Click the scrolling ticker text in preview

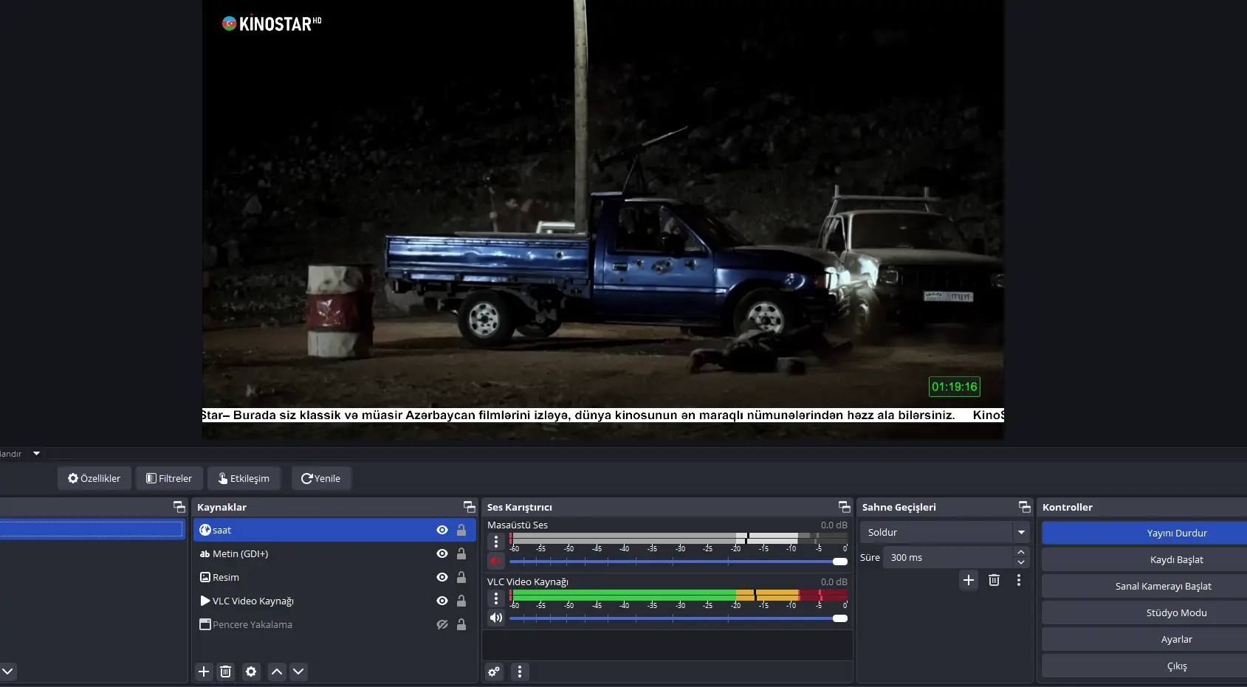pyautogui.click(x=603, y=415)
